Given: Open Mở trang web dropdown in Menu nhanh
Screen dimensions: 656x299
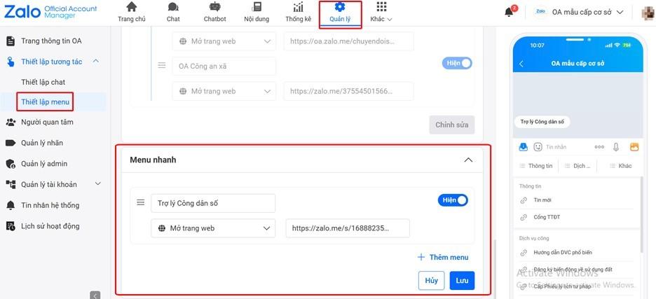Looking at the screenshot, I should point(213,228).
